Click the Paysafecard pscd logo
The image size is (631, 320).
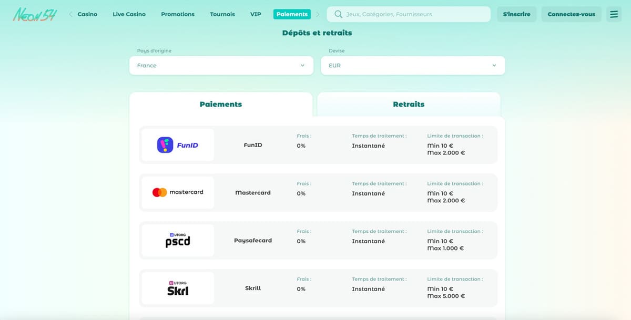point(178,240)
